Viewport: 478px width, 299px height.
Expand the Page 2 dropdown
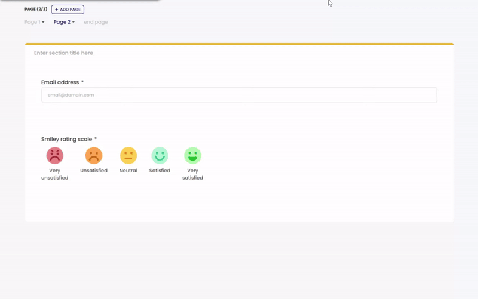[64, 22]
